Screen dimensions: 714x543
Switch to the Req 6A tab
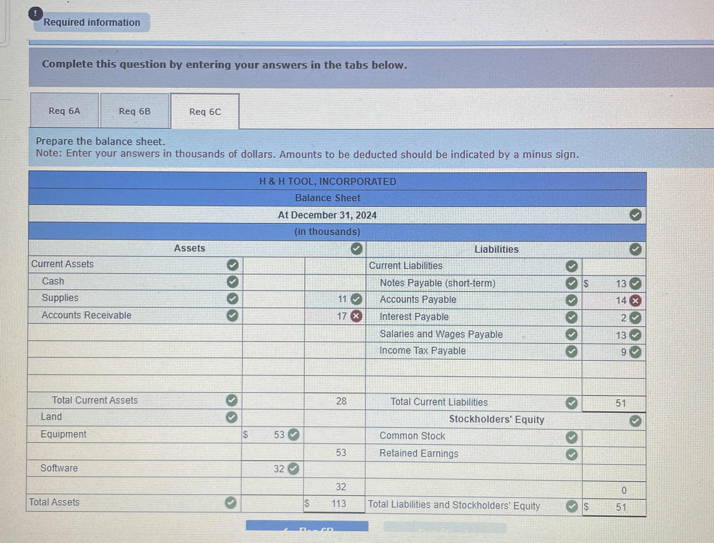click(x=64, y=111)
